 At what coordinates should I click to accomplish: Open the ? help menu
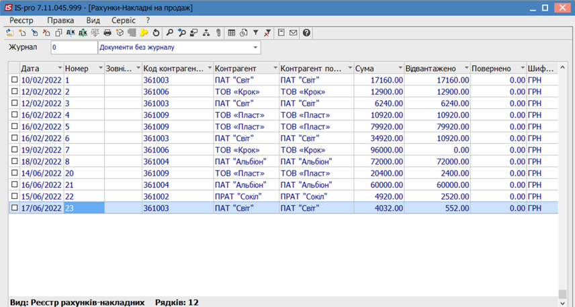(x=148, y=21)
